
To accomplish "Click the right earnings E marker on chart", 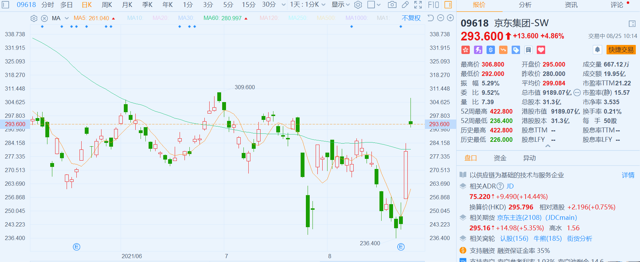I will 401,247.
